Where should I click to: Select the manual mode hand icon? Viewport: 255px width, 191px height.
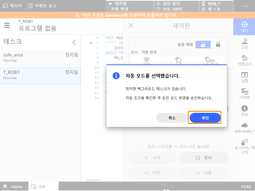point(178,60)
